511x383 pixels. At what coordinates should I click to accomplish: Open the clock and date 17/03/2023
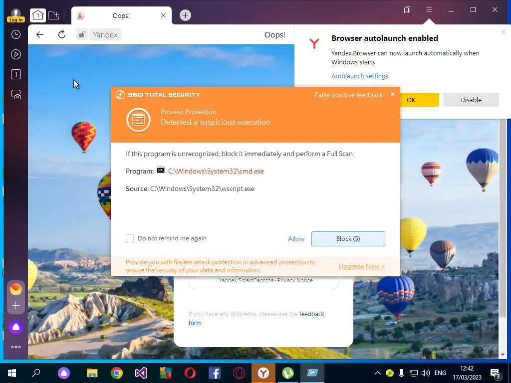[x=467, y=373]
